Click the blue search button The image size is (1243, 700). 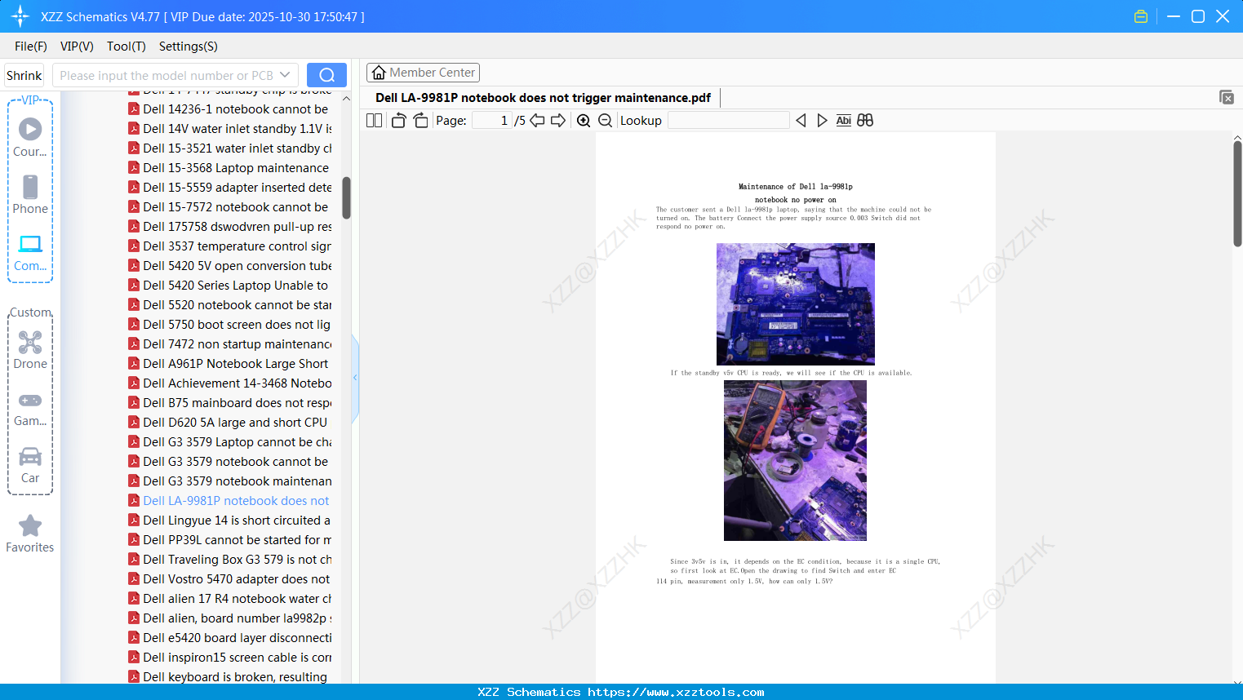click(x=326, y=75)
